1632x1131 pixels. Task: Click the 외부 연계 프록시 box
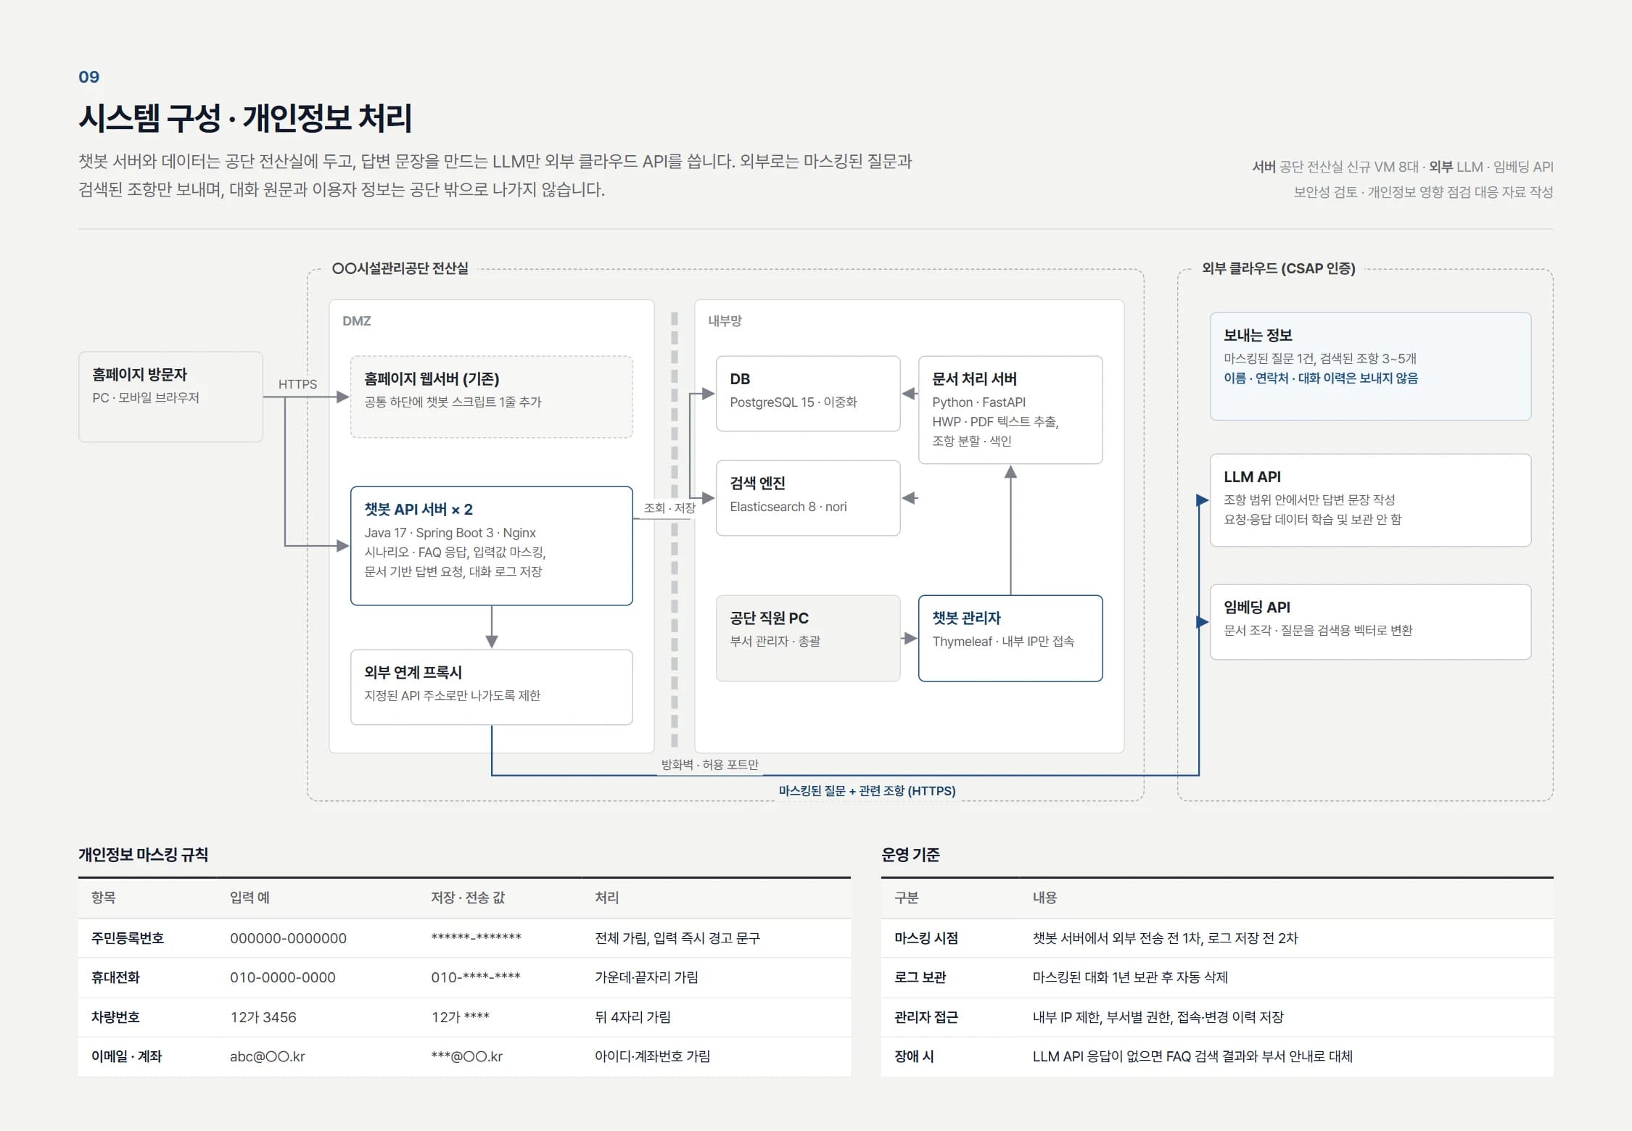491,687
